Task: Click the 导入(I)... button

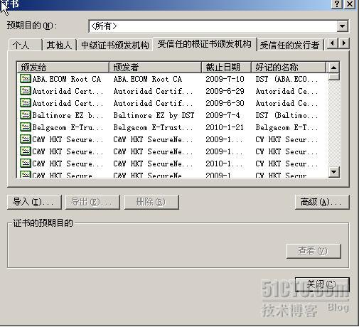Action: pos(34,202)
